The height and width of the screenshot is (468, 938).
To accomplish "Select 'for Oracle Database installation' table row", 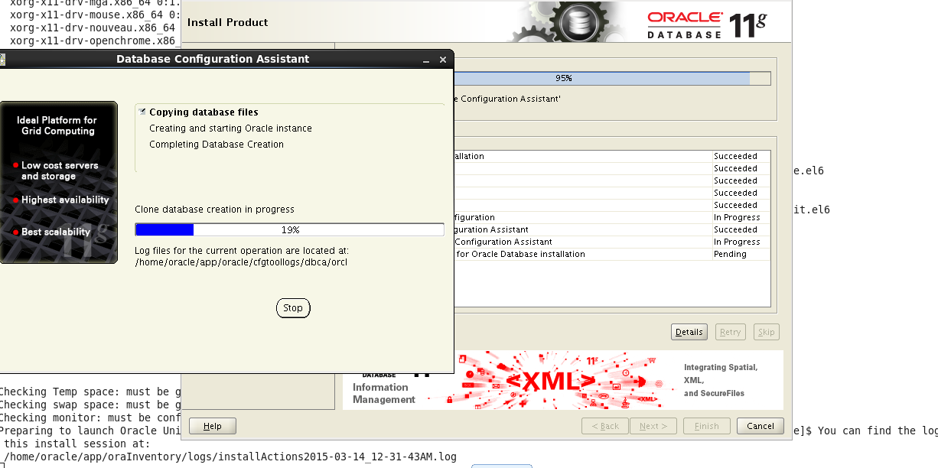I will pyautogui.click(x=611, y=254).
